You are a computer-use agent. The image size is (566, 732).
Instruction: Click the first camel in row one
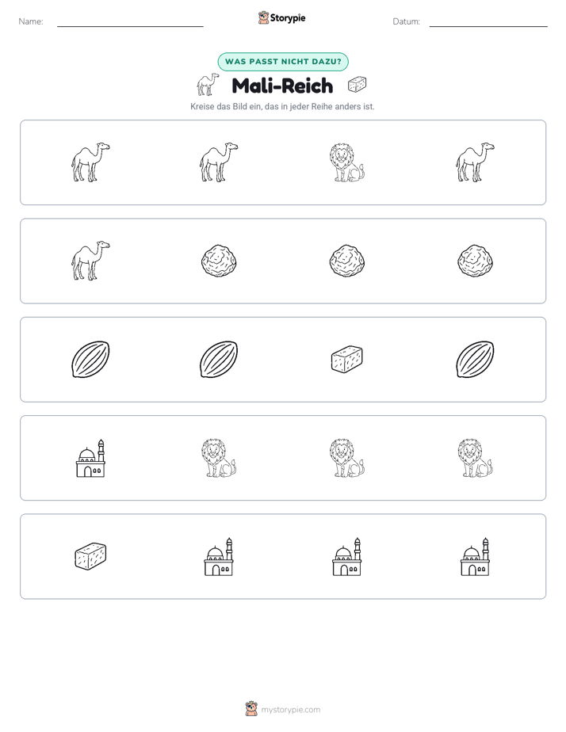coord(90,162)
